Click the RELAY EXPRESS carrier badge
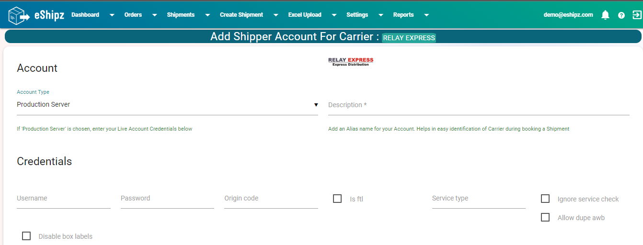This screenshot has width=643, height=245. coord(409,38)
